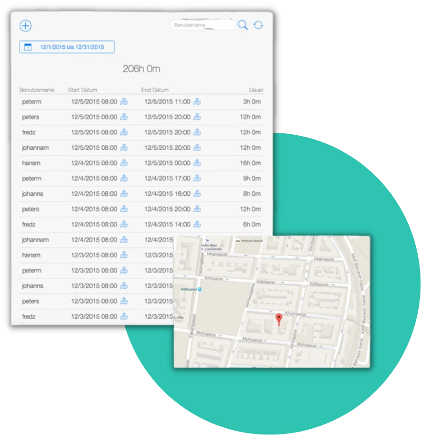View johannam's end location icon for 12/5/2015
The image size is (429, 442).
pos(197,147)
